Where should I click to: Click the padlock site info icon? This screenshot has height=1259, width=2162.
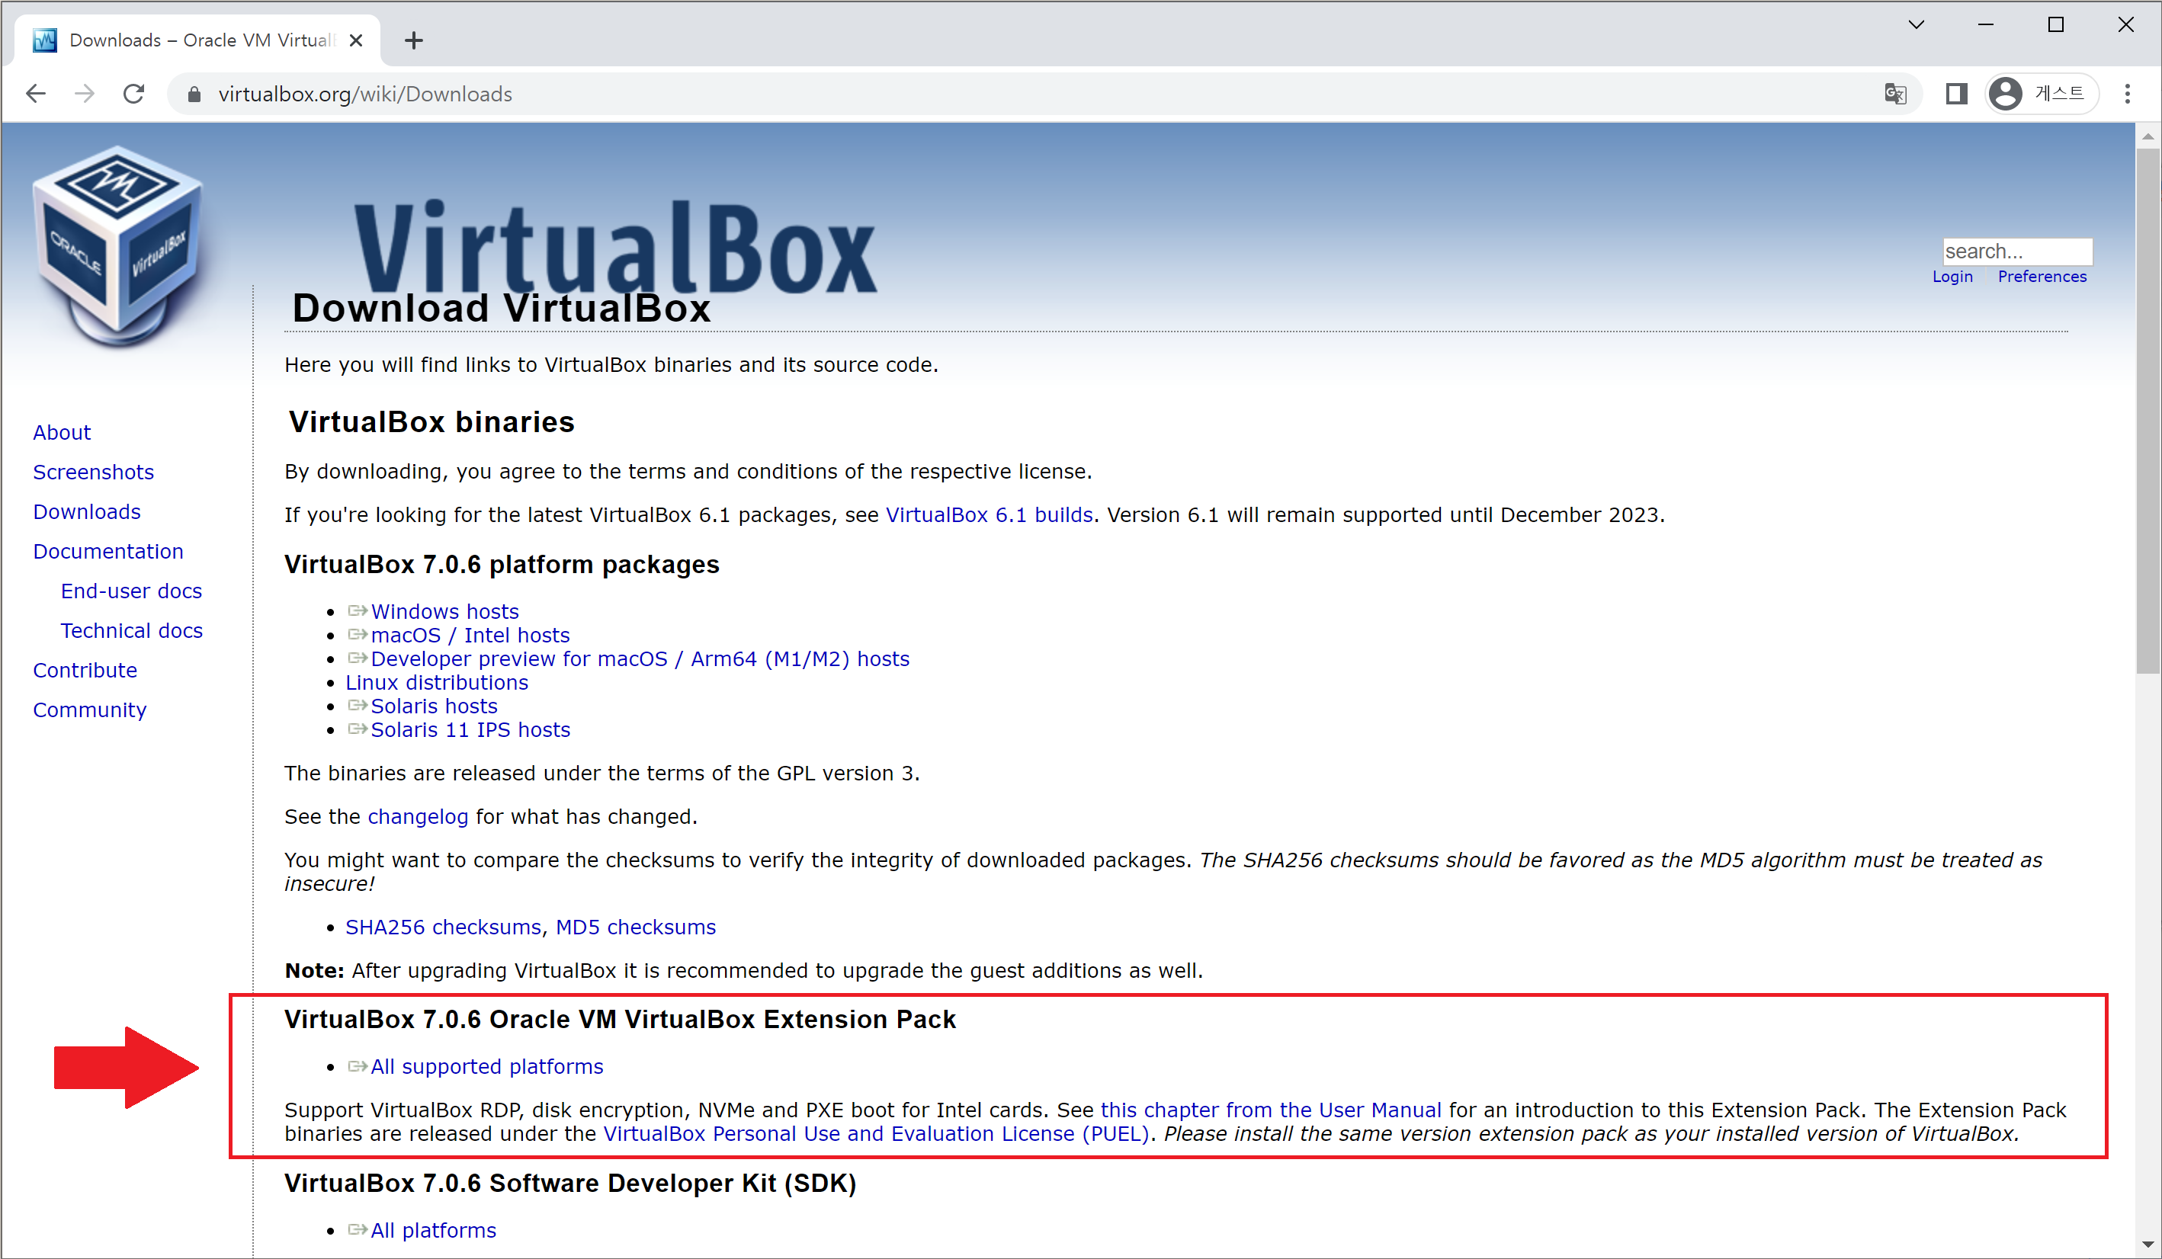click(194, 95)
